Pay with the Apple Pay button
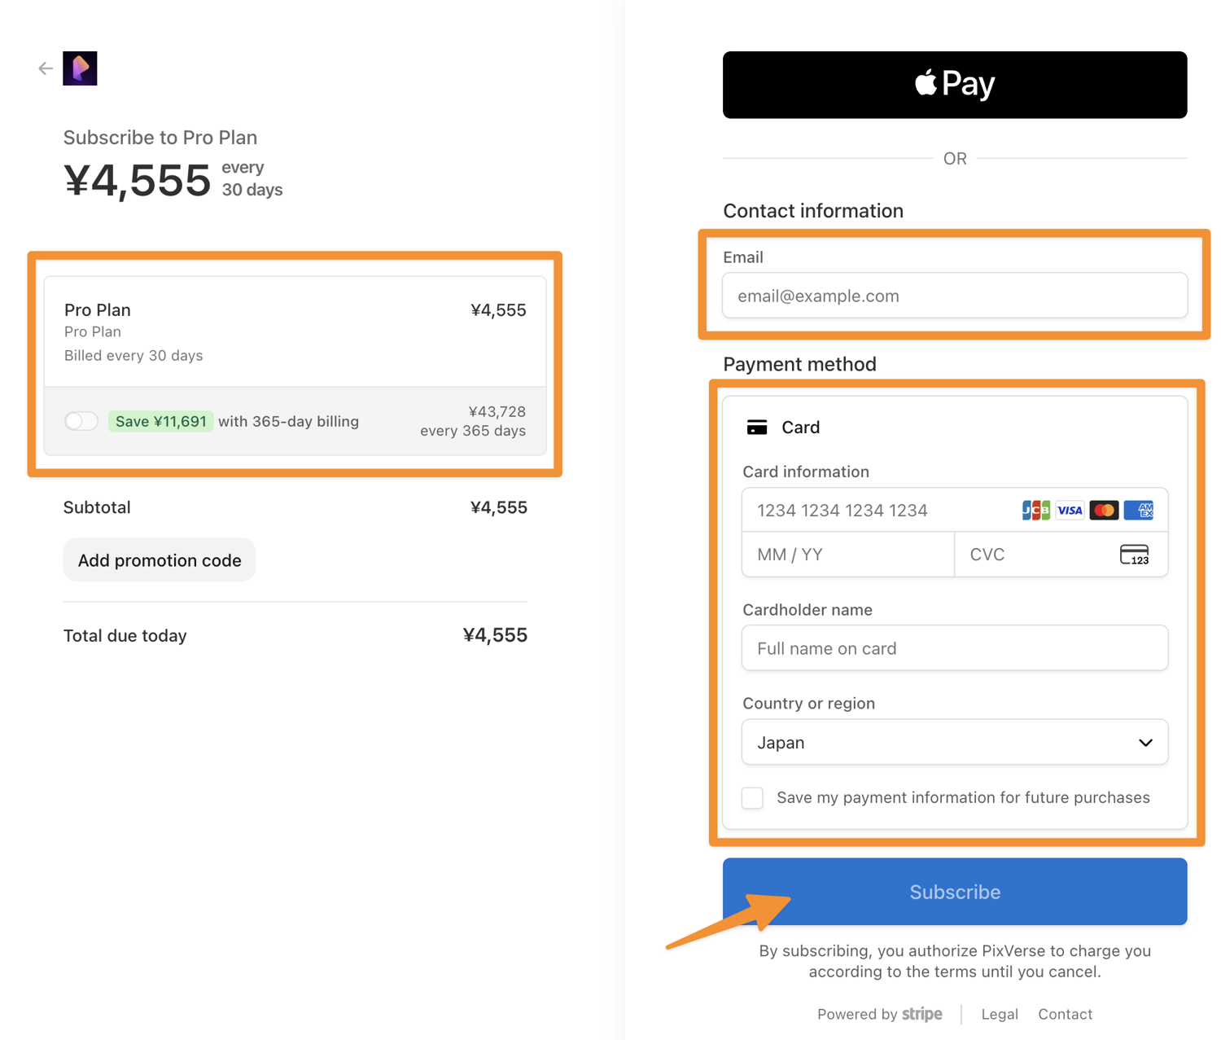1221x1040 pixels. (x=955, y=85)
